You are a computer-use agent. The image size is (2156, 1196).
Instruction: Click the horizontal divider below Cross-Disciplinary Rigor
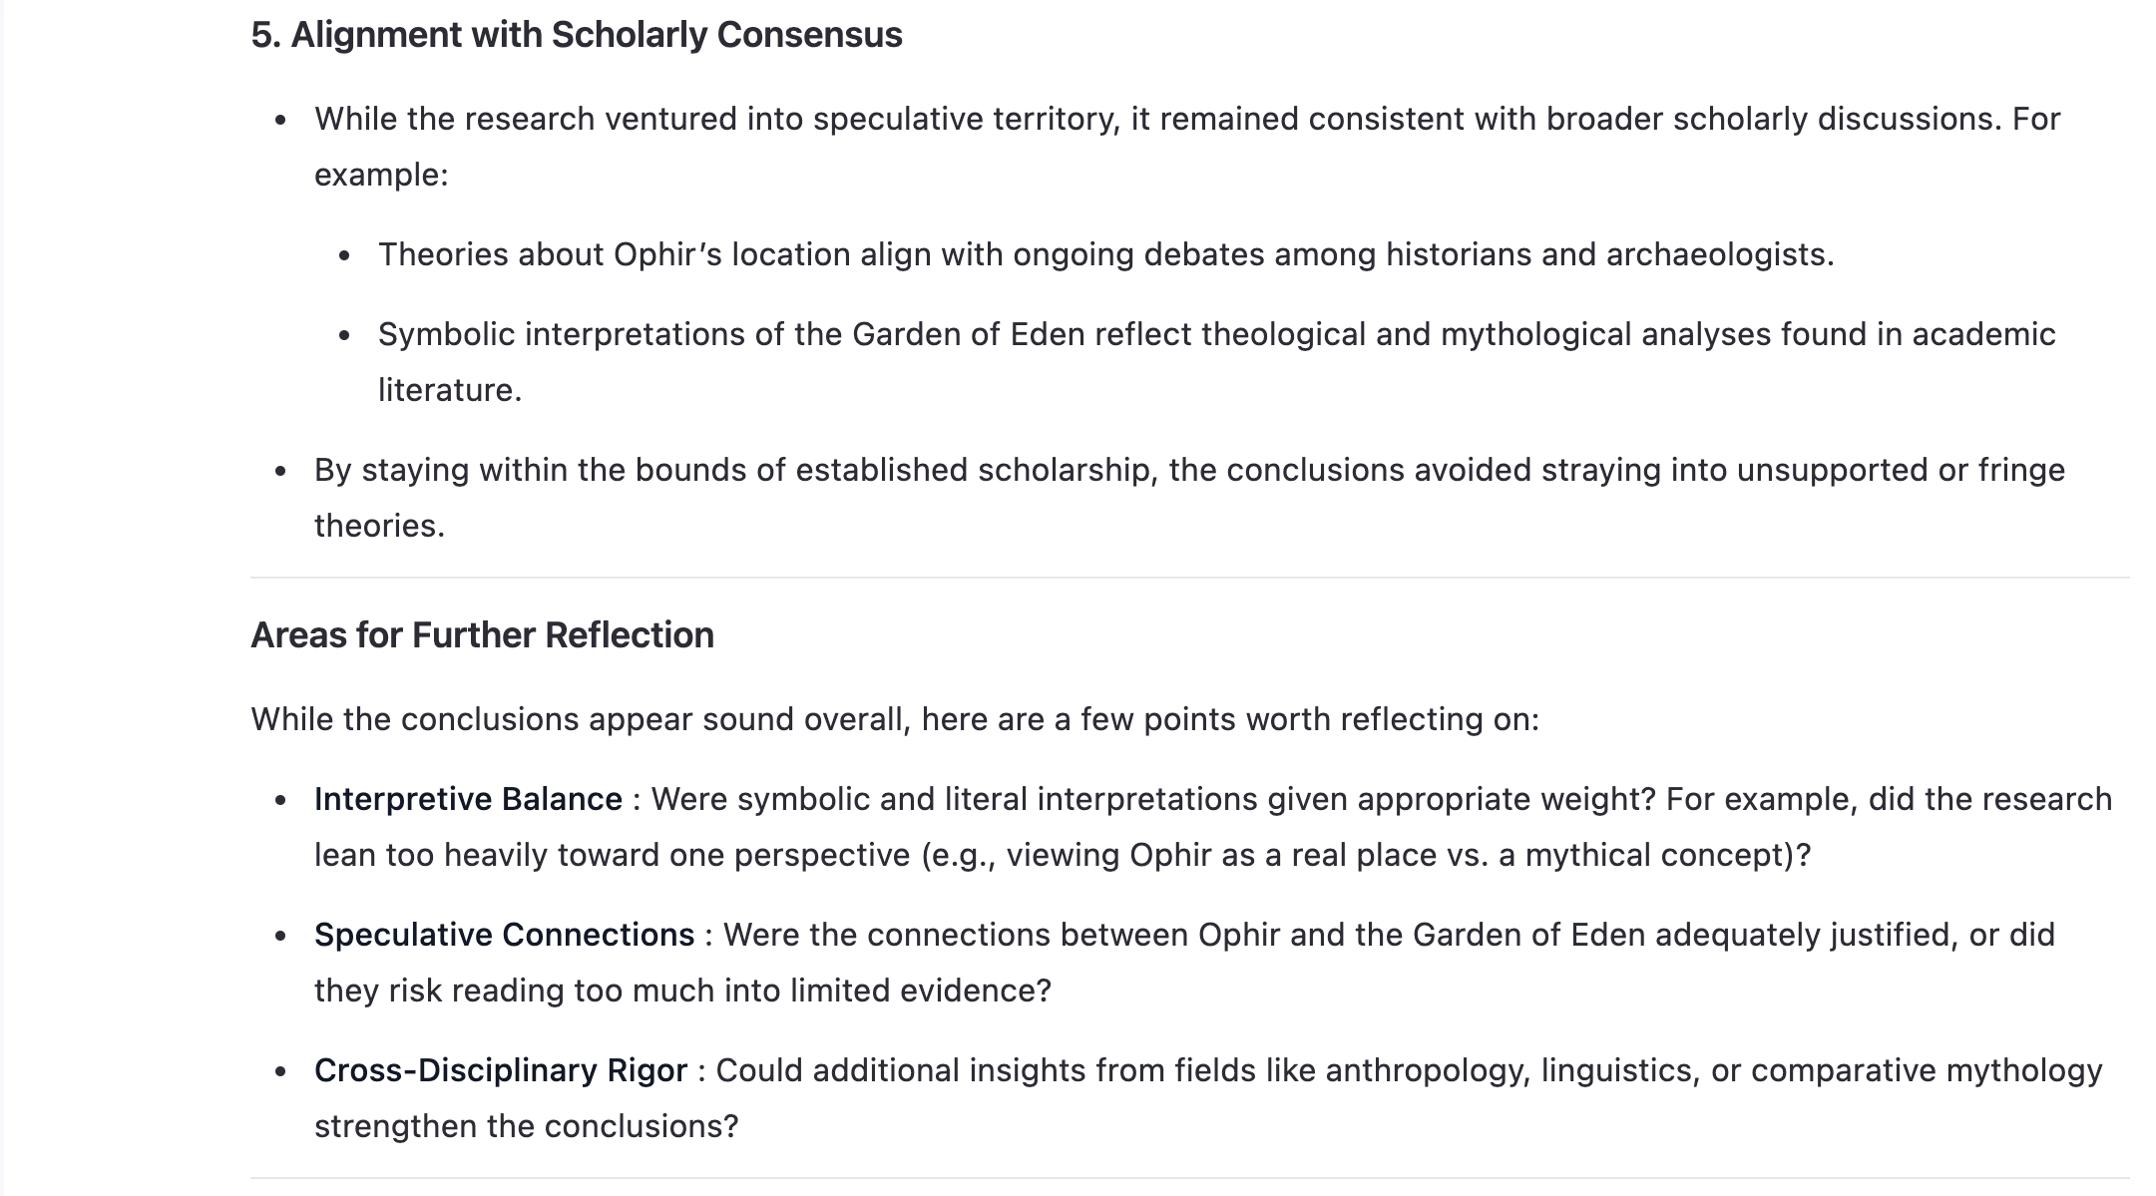pos(1189,1178)
